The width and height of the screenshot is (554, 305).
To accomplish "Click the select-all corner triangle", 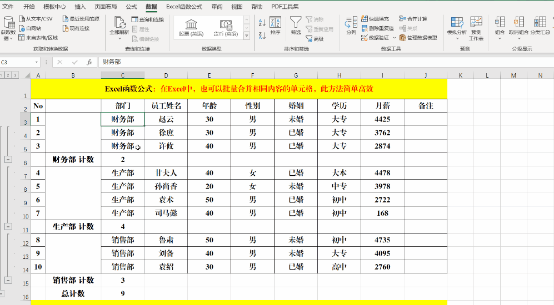I will pyautogui.click(x=27, y=75).
